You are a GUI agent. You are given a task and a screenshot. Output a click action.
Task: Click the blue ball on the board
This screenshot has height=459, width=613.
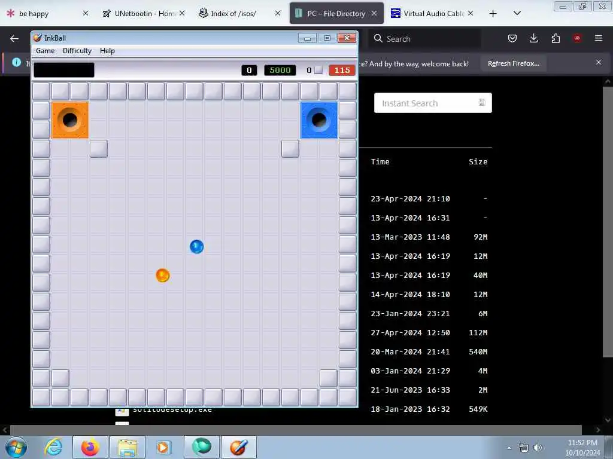click(x=196, y=247)
